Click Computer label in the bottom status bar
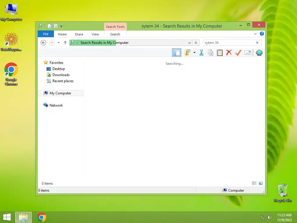 click(236, 190)
